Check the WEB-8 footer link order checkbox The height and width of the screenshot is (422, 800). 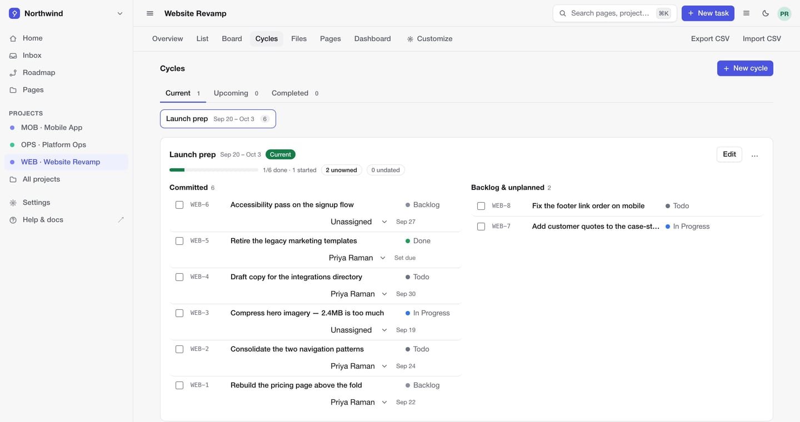pyautogui.click(x=481, y=206)
